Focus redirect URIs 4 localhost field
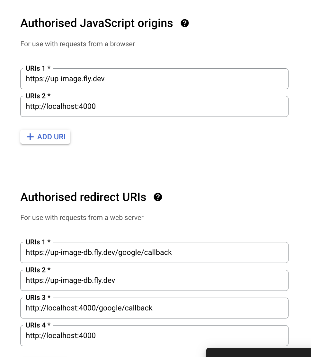This screenshot has height=357, width=311. point(154,335)
